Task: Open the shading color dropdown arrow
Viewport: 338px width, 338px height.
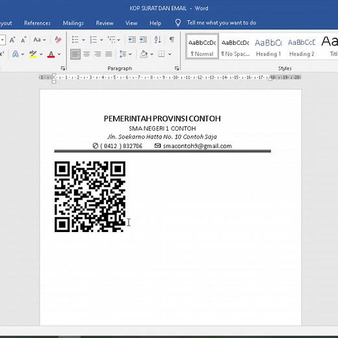Action: pos(152,54)
